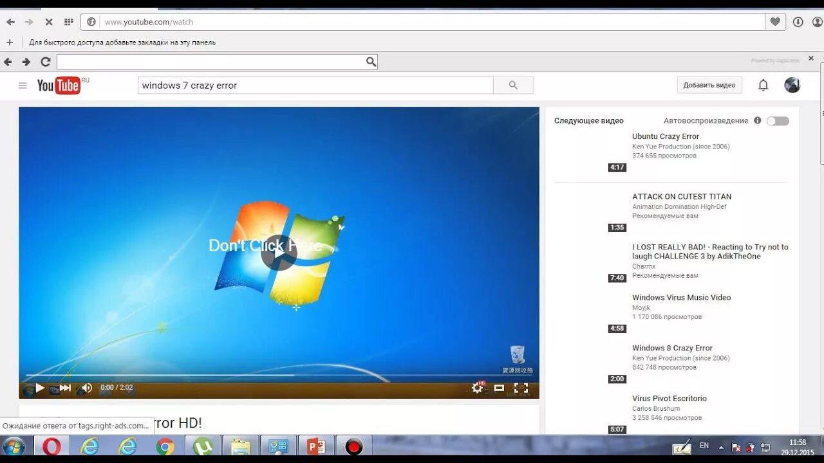Toggle the Автовоспроизведение autoplay switch
The height and width of the screenshot is (463, 824).
click(778, 121)
